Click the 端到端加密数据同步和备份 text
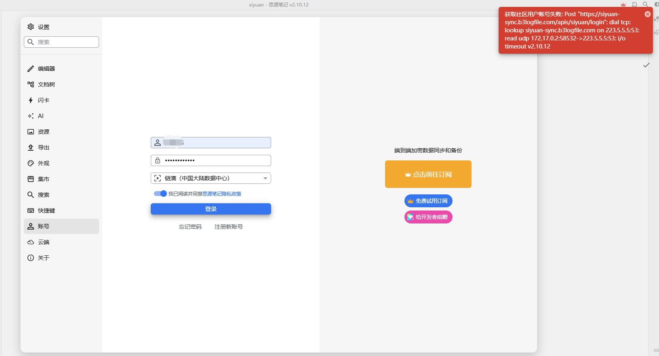Screen dimensions: 659x356 click(x=428, y=150)
